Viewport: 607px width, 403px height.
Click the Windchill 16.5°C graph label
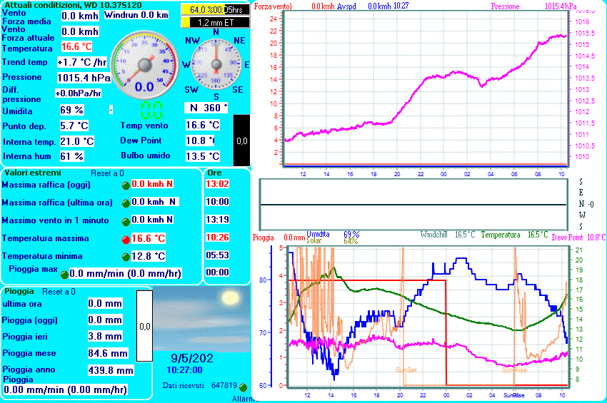(x=448, y=235)
